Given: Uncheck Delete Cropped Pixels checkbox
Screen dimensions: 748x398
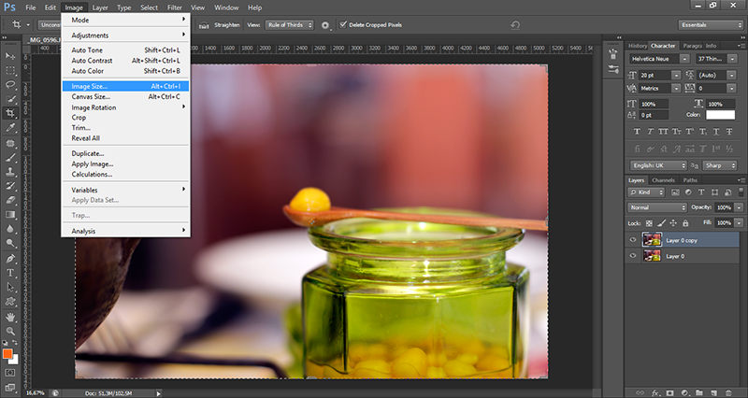Looking at the screenshot, I should [343, 24].
